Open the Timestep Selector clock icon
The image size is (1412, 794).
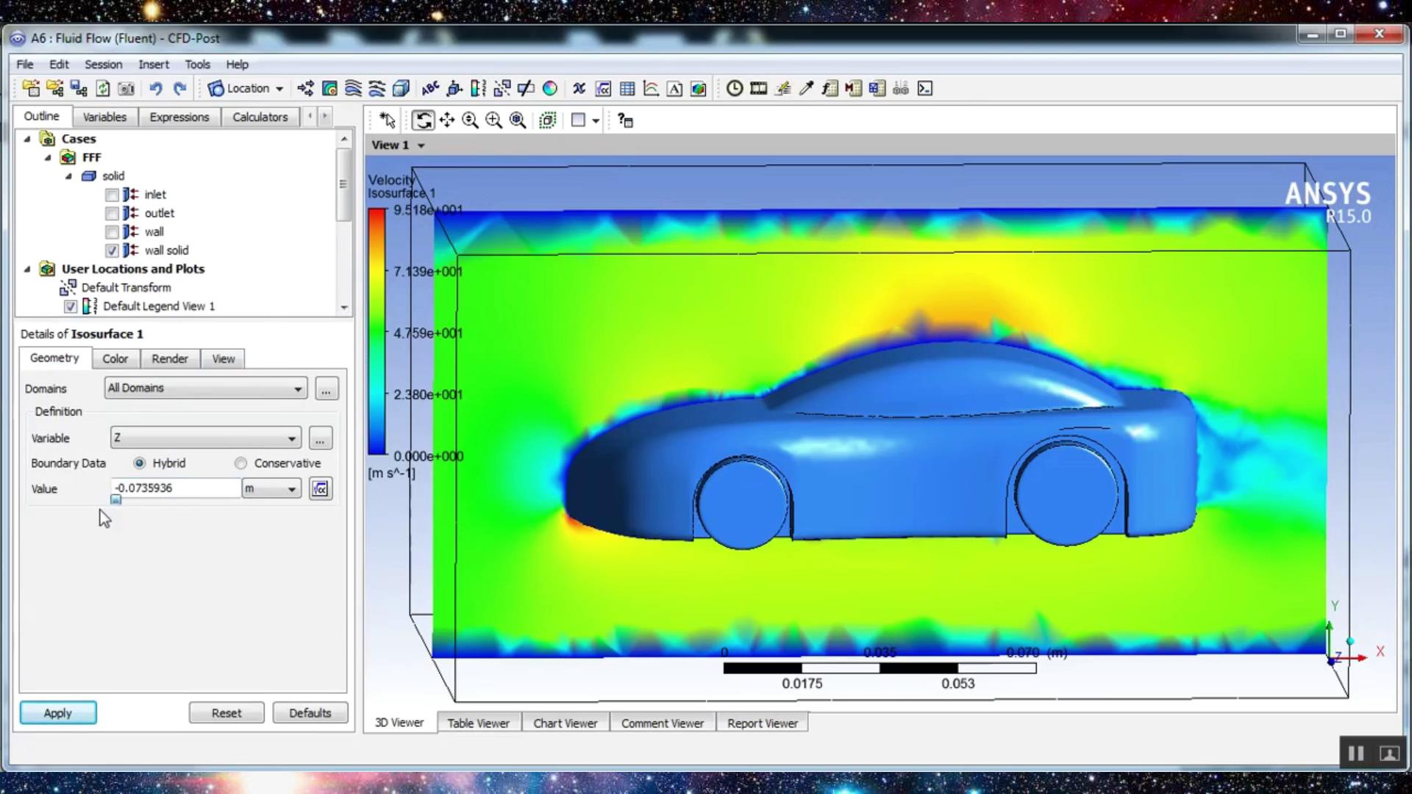point(734,89)
